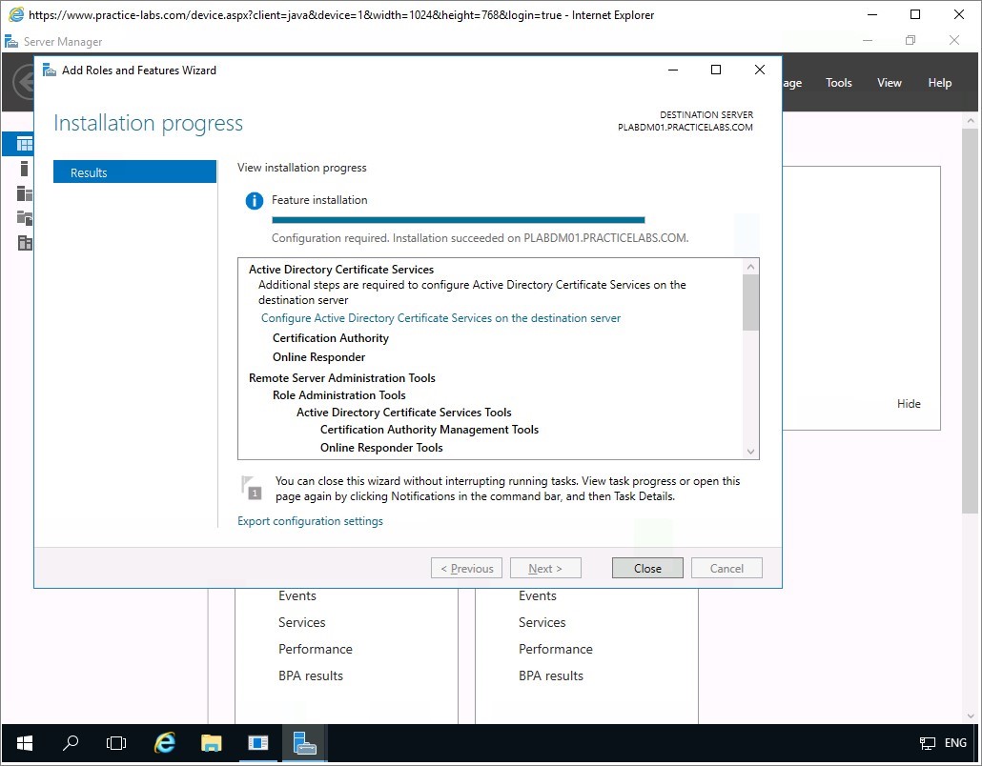
Task: Click Export configuration settings link
Action: click(x=310, y=521)
